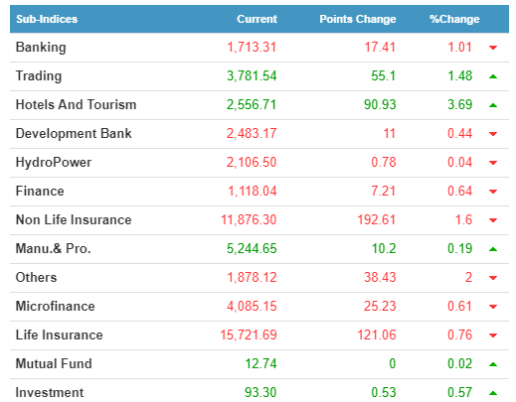Click green up arrow for Hotels And Tourism

(493, 105)
